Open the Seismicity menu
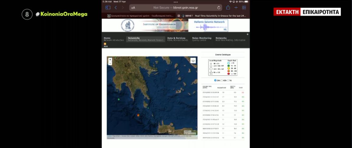Screen dimensions: 352x148 [145, 39]
